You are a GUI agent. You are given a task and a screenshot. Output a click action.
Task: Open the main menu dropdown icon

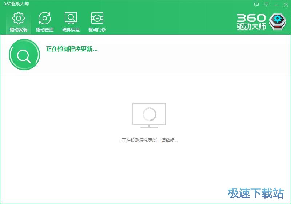266,4
